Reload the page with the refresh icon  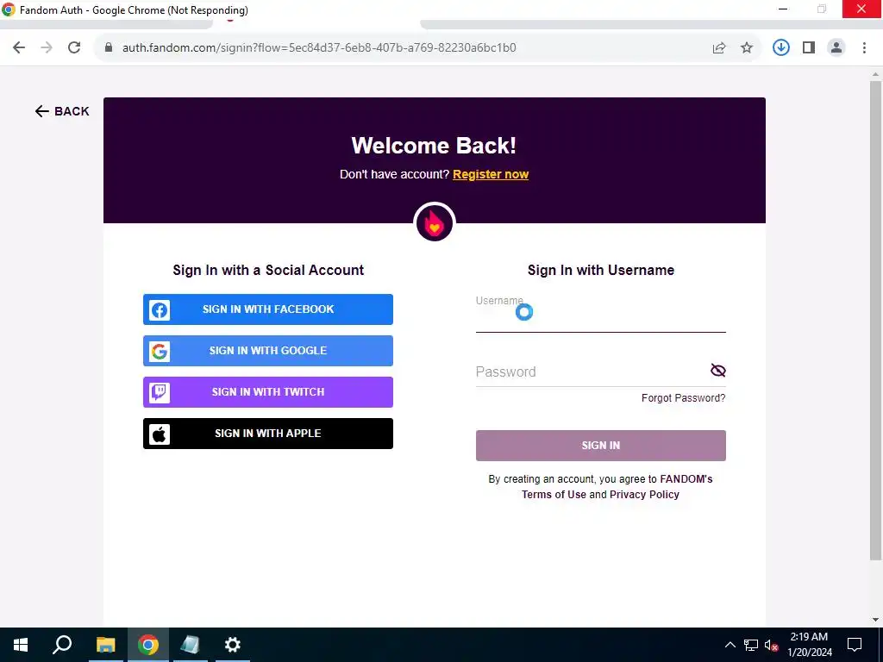[74, 48]
